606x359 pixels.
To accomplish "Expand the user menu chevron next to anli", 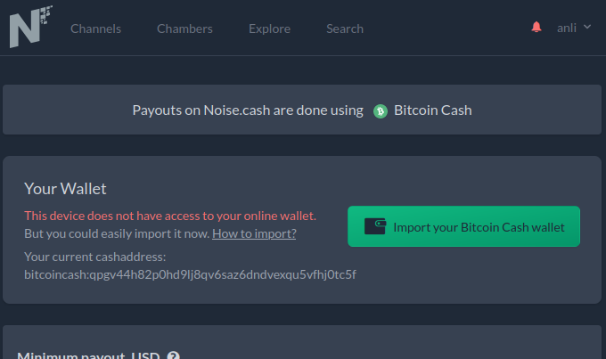I will tap(587, 27).
